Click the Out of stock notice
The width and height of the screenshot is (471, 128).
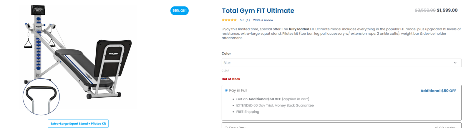pos(231,79)
